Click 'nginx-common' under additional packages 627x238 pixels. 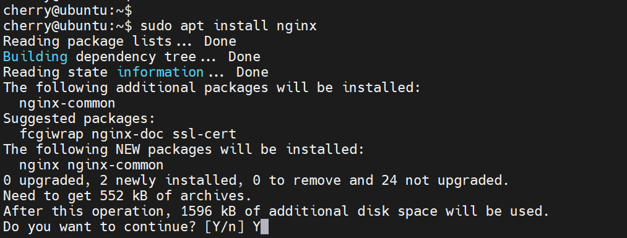coord(67,103)
